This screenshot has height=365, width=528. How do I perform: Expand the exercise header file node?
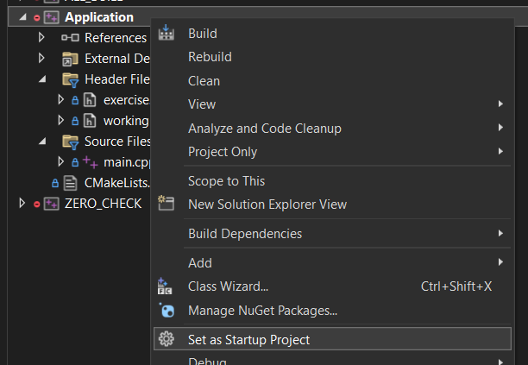tap(61, 99)
